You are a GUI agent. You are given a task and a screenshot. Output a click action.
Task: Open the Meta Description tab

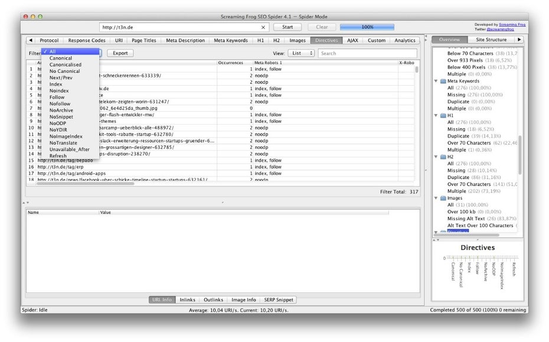(x=185, y=40)
